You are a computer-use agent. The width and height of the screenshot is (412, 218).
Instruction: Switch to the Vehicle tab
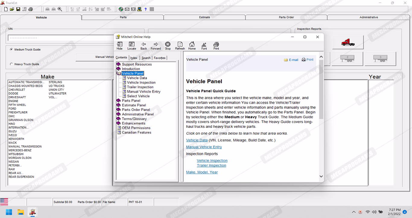pyautogui.click(x=41, y=17)
